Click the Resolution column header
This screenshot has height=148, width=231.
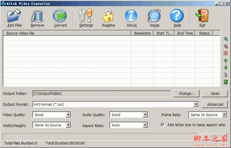point(142,33)
